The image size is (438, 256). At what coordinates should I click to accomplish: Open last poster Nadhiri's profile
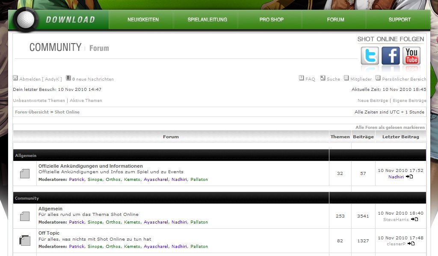click(396, 177)
